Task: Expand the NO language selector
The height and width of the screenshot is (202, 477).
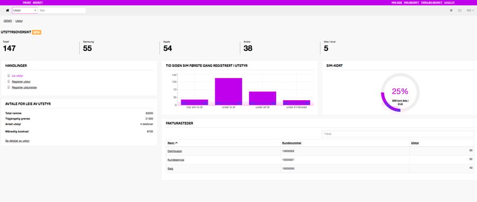Action: tap(470, 11)
